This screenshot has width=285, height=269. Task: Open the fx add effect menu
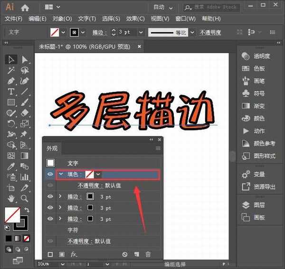coord(74,254)
